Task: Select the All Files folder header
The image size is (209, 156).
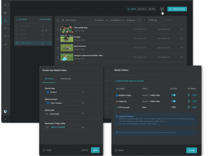Action: 21,20
